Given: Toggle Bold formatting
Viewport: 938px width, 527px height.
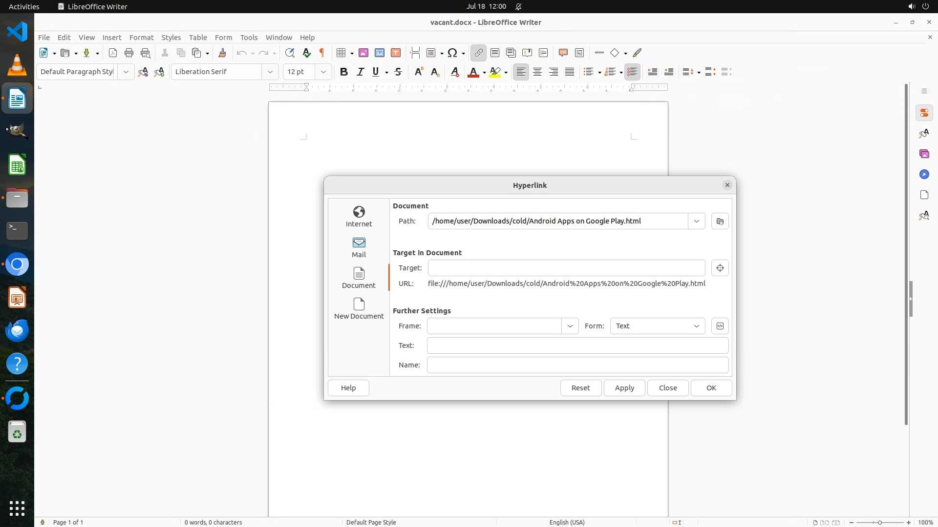Looking at the screenshot, I should tap(343, 72).
